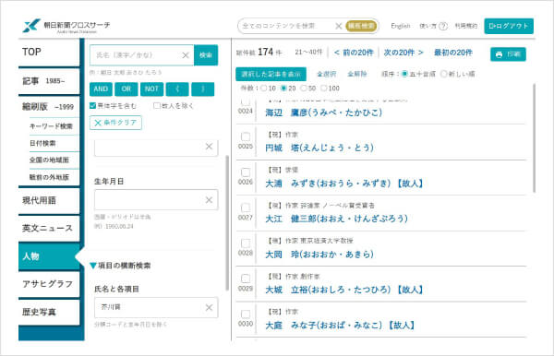
Task: Open the アサヒグラフ sidebar tab
Action: (x=49, y=284)
